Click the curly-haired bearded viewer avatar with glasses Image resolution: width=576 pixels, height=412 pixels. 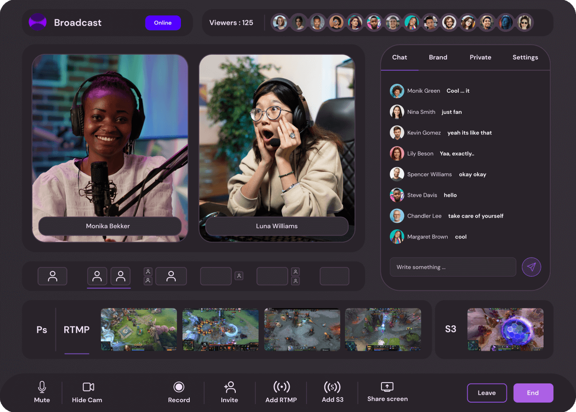click(449, 23)
